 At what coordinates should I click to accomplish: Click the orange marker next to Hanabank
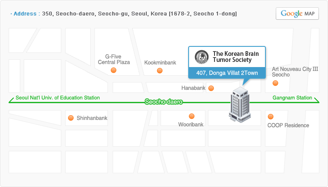click(x=211, y=88)
